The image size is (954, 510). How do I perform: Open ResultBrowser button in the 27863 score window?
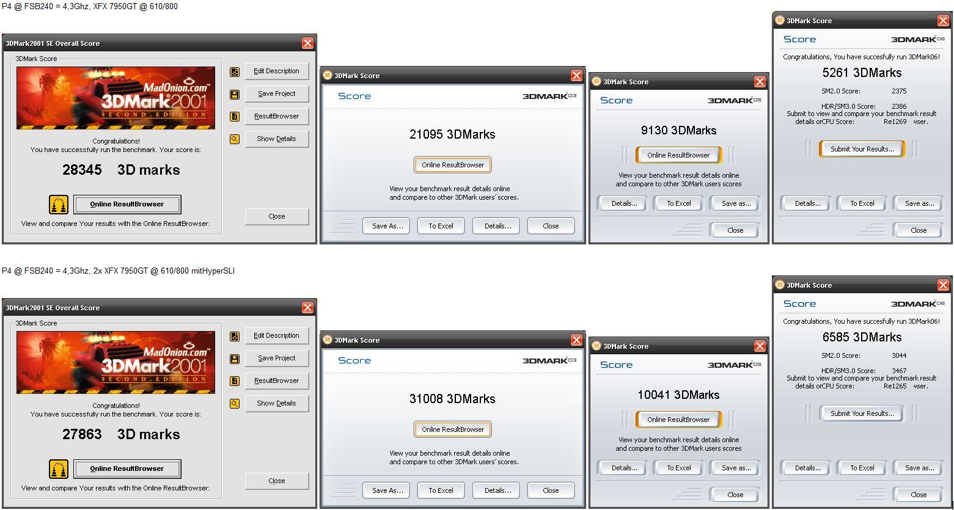tap(277, 381)
